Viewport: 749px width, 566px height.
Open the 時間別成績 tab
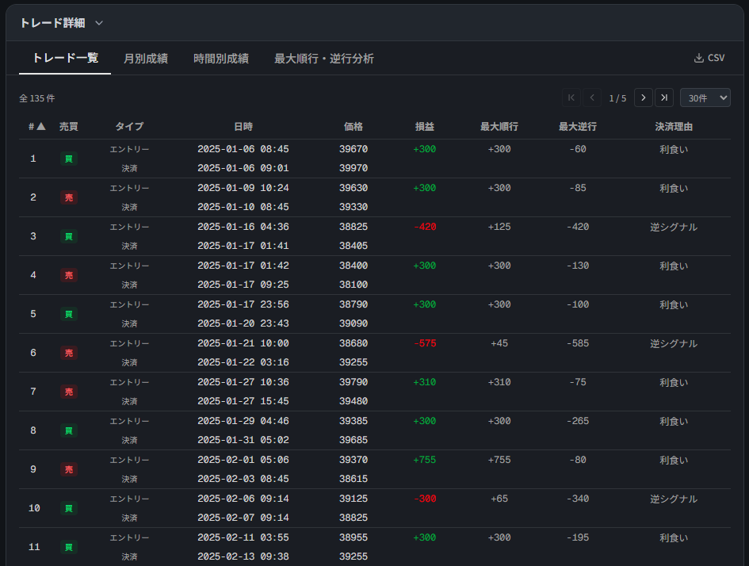pyautogui.click(x=221, y=59)
